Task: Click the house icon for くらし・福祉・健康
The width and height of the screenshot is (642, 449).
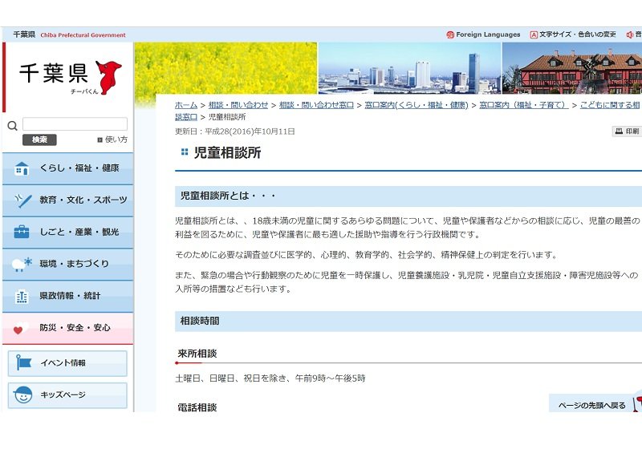Action: coord(22,168)
